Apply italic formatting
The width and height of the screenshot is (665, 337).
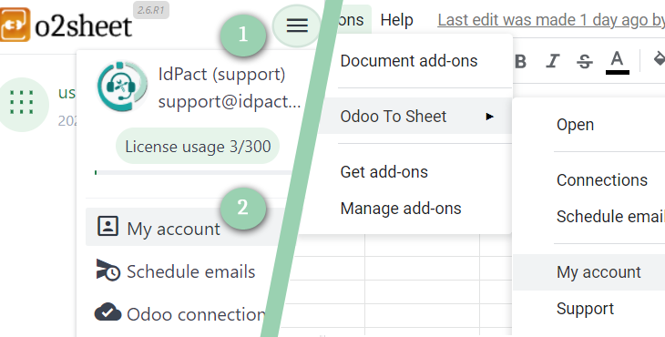[552, 62]
